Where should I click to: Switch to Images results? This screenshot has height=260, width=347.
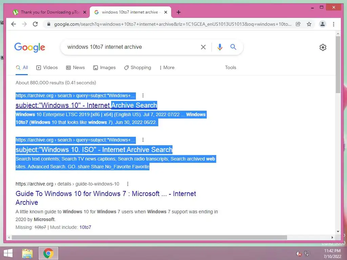[x=104, y=67]
